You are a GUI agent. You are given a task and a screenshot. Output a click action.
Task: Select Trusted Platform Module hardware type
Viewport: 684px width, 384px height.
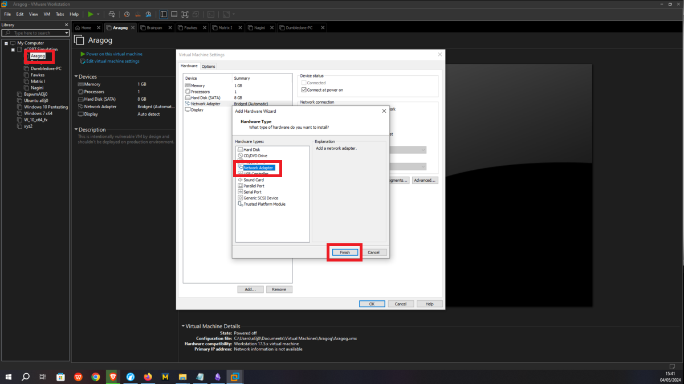[x=264, y=204]
